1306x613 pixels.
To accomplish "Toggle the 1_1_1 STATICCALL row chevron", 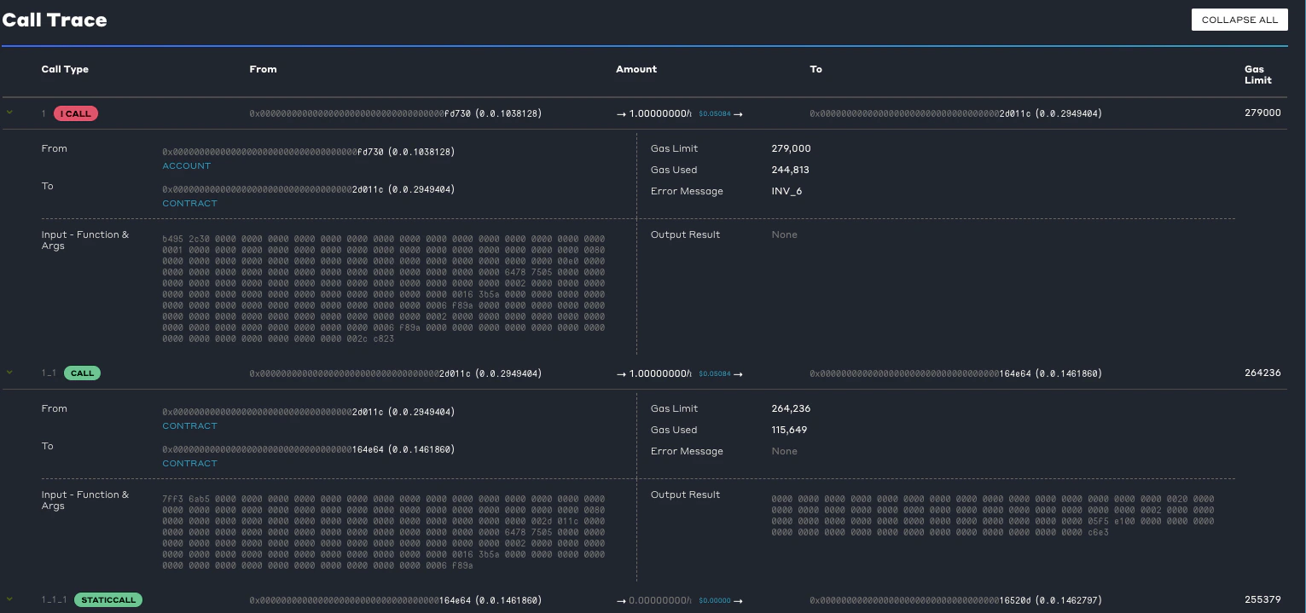I will [x=10, y=599].
